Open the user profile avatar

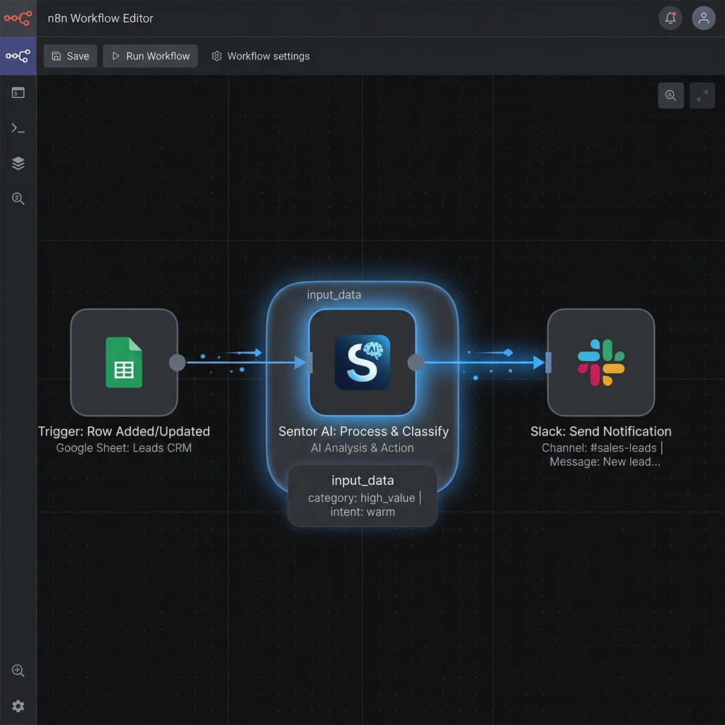pyautogui.click(x=704, y=18)
